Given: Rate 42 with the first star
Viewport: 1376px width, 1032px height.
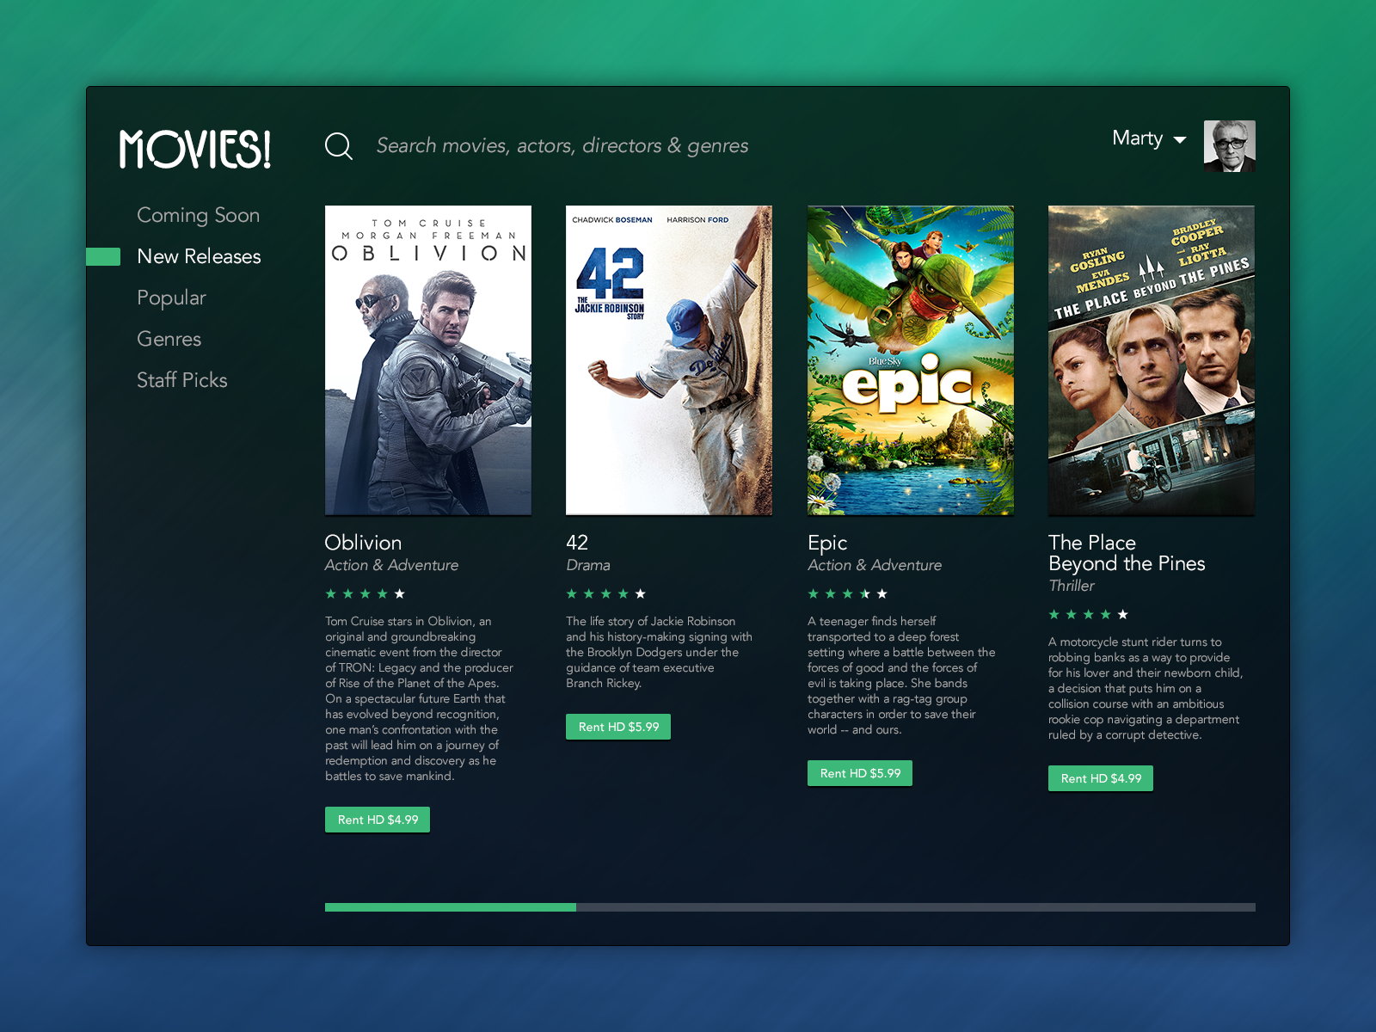Looking at the screenshot, I should (572, 594).
